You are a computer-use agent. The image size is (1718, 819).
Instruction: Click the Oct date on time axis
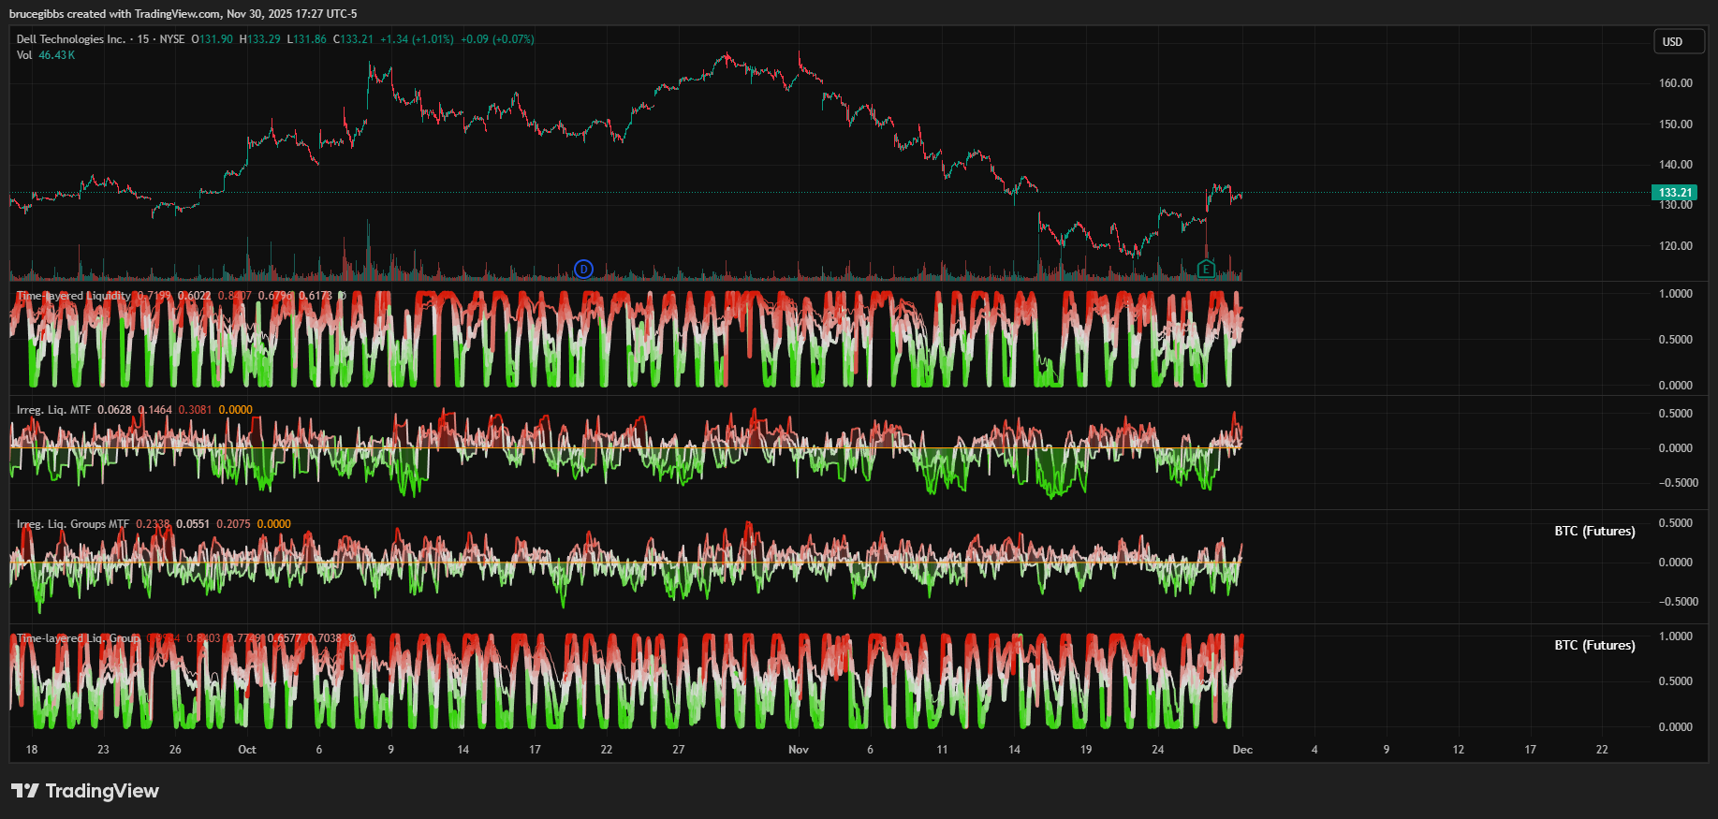point(247,750)
